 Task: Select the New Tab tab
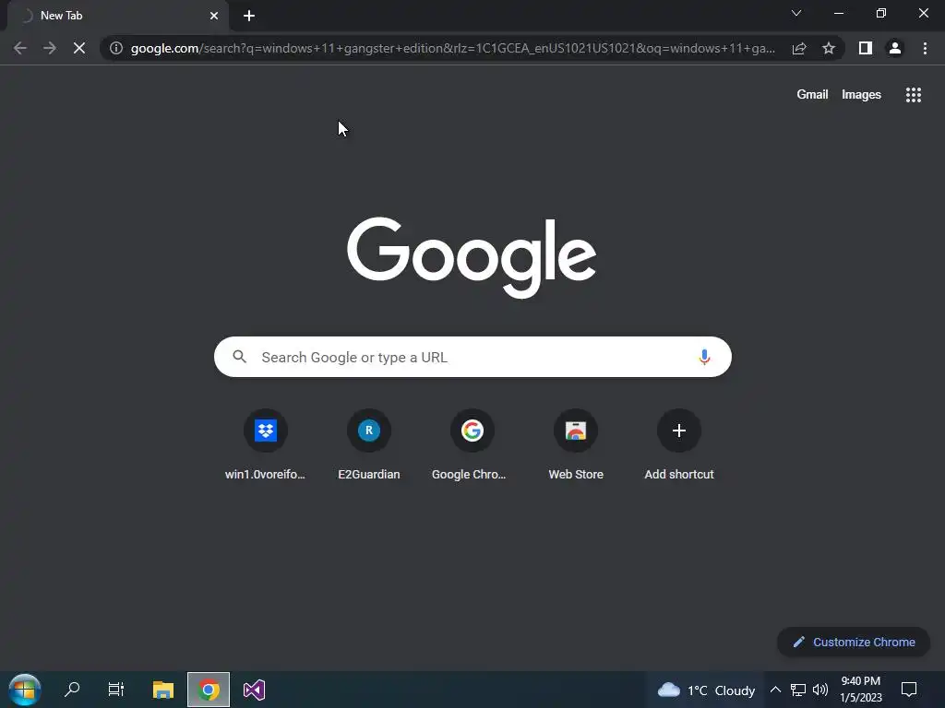[x=118, y=16]
